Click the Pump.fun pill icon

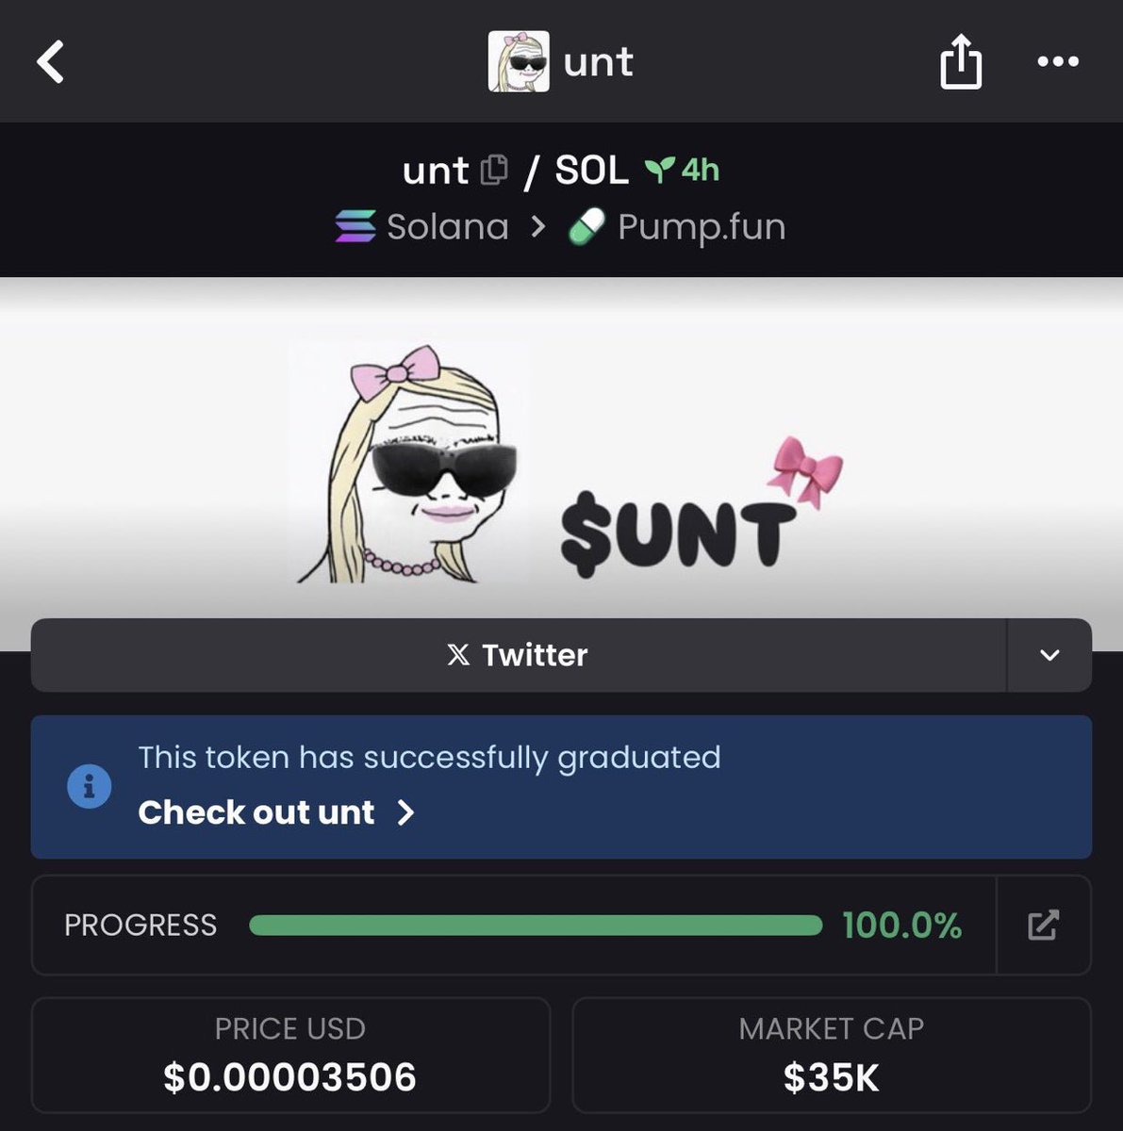tap(586, 227)
